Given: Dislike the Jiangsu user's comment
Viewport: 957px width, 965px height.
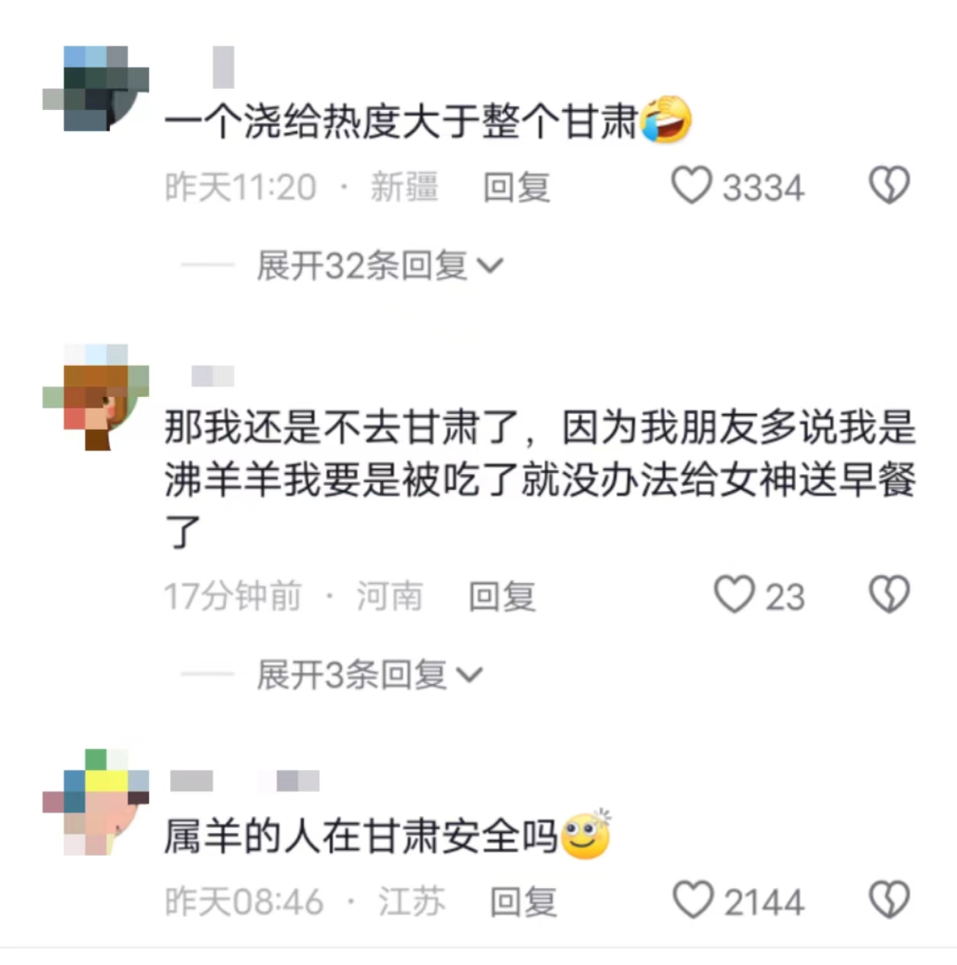Looking at the screenshot, I should click(x=889, y=899).
